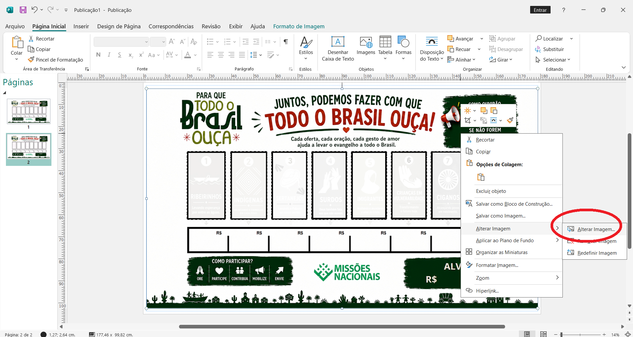Undo the last action in title bar

[34, 10]
